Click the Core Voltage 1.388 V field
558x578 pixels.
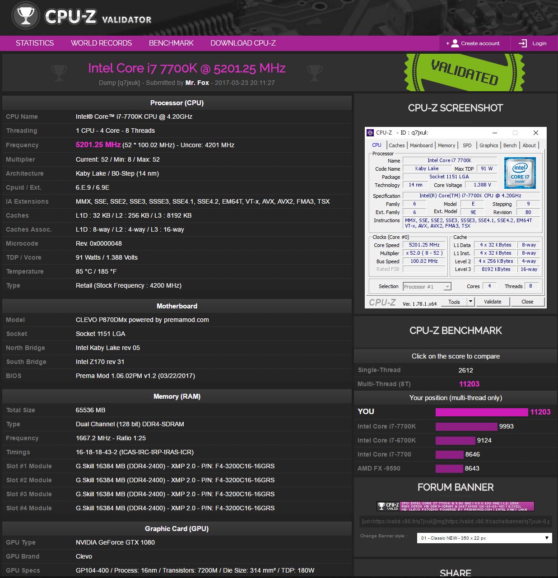click(x=482, y=185)
